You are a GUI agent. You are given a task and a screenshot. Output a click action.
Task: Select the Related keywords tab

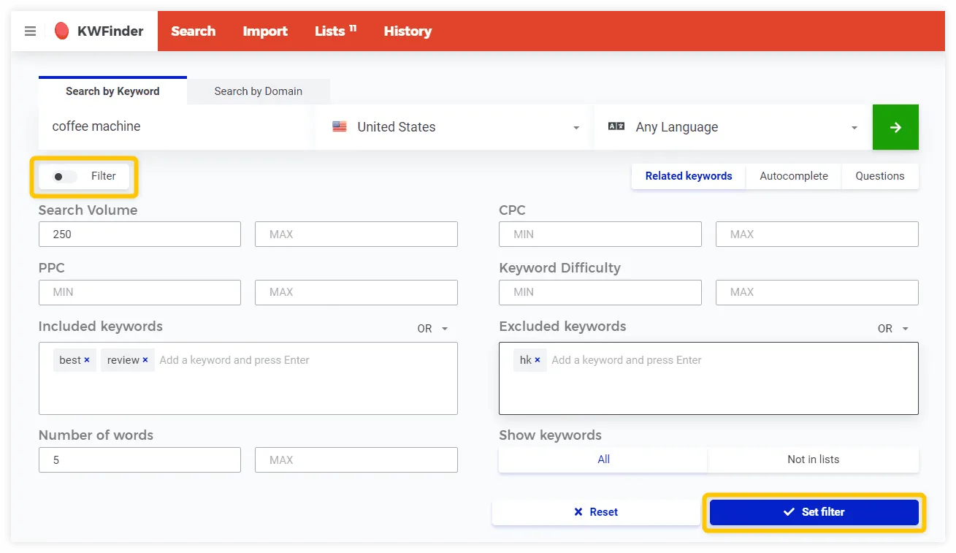689,176
